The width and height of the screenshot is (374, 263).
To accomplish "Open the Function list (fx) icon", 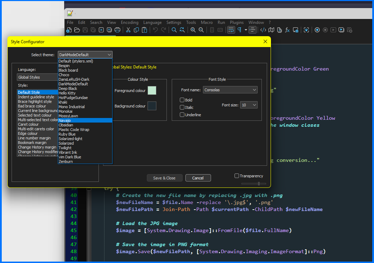I will click(287, 30).
